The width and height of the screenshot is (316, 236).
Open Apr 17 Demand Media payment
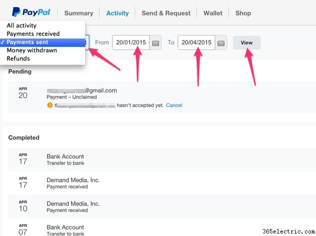pos(162,183)
